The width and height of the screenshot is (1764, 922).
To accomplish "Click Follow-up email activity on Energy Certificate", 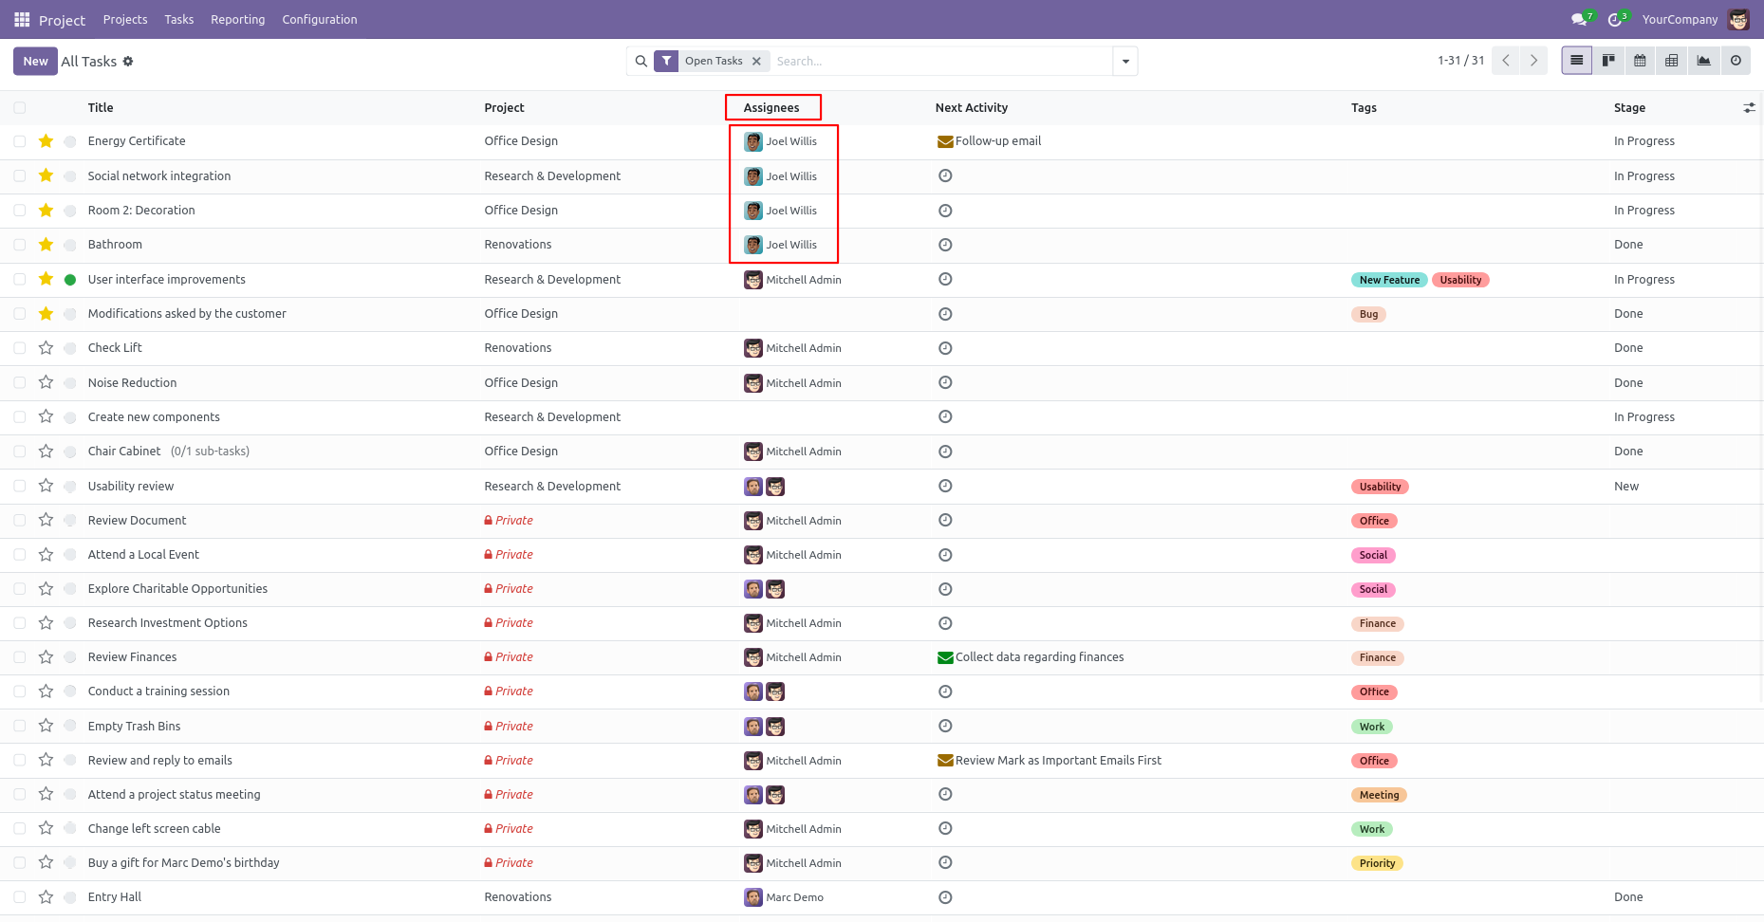I will (x=989, y=141).
